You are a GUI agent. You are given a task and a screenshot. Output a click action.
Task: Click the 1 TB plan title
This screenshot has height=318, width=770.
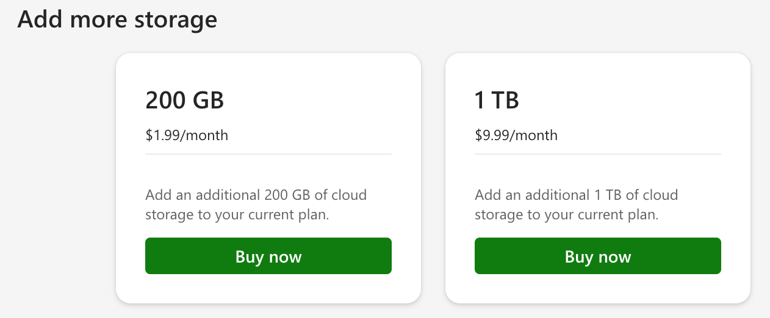(x=497, y=100)
